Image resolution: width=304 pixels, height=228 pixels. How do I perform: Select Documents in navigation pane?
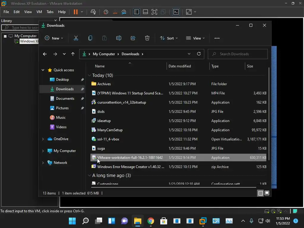click(65, 99)
